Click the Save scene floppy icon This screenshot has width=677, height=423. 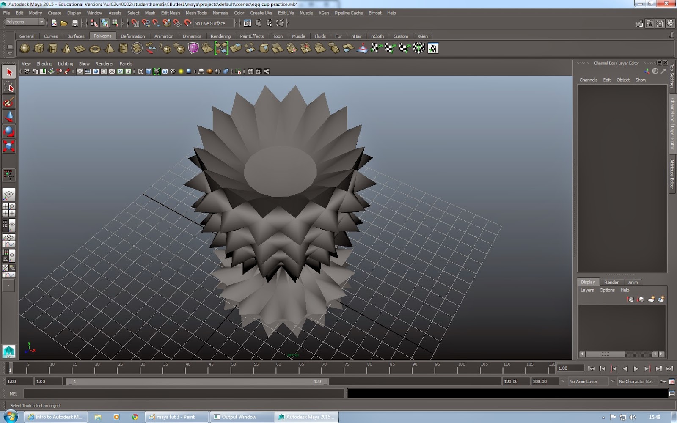coord(75,23)
